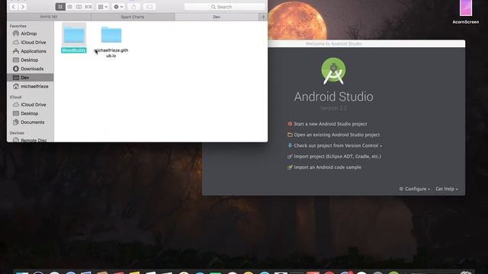Screen dimensions: 488x274
Task: Click the Configure gear icon
Action: [401, 189]
